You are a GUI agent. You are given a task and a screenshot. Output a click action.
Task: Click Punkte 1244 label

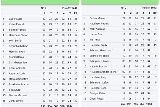click(70, 8)
